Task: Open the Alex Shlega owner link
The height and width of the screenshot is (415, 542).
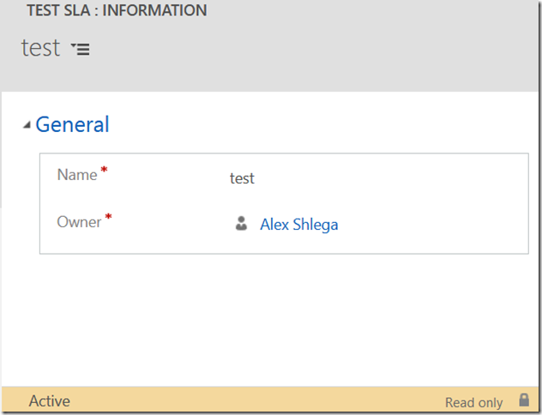Action: coord(299,225)
